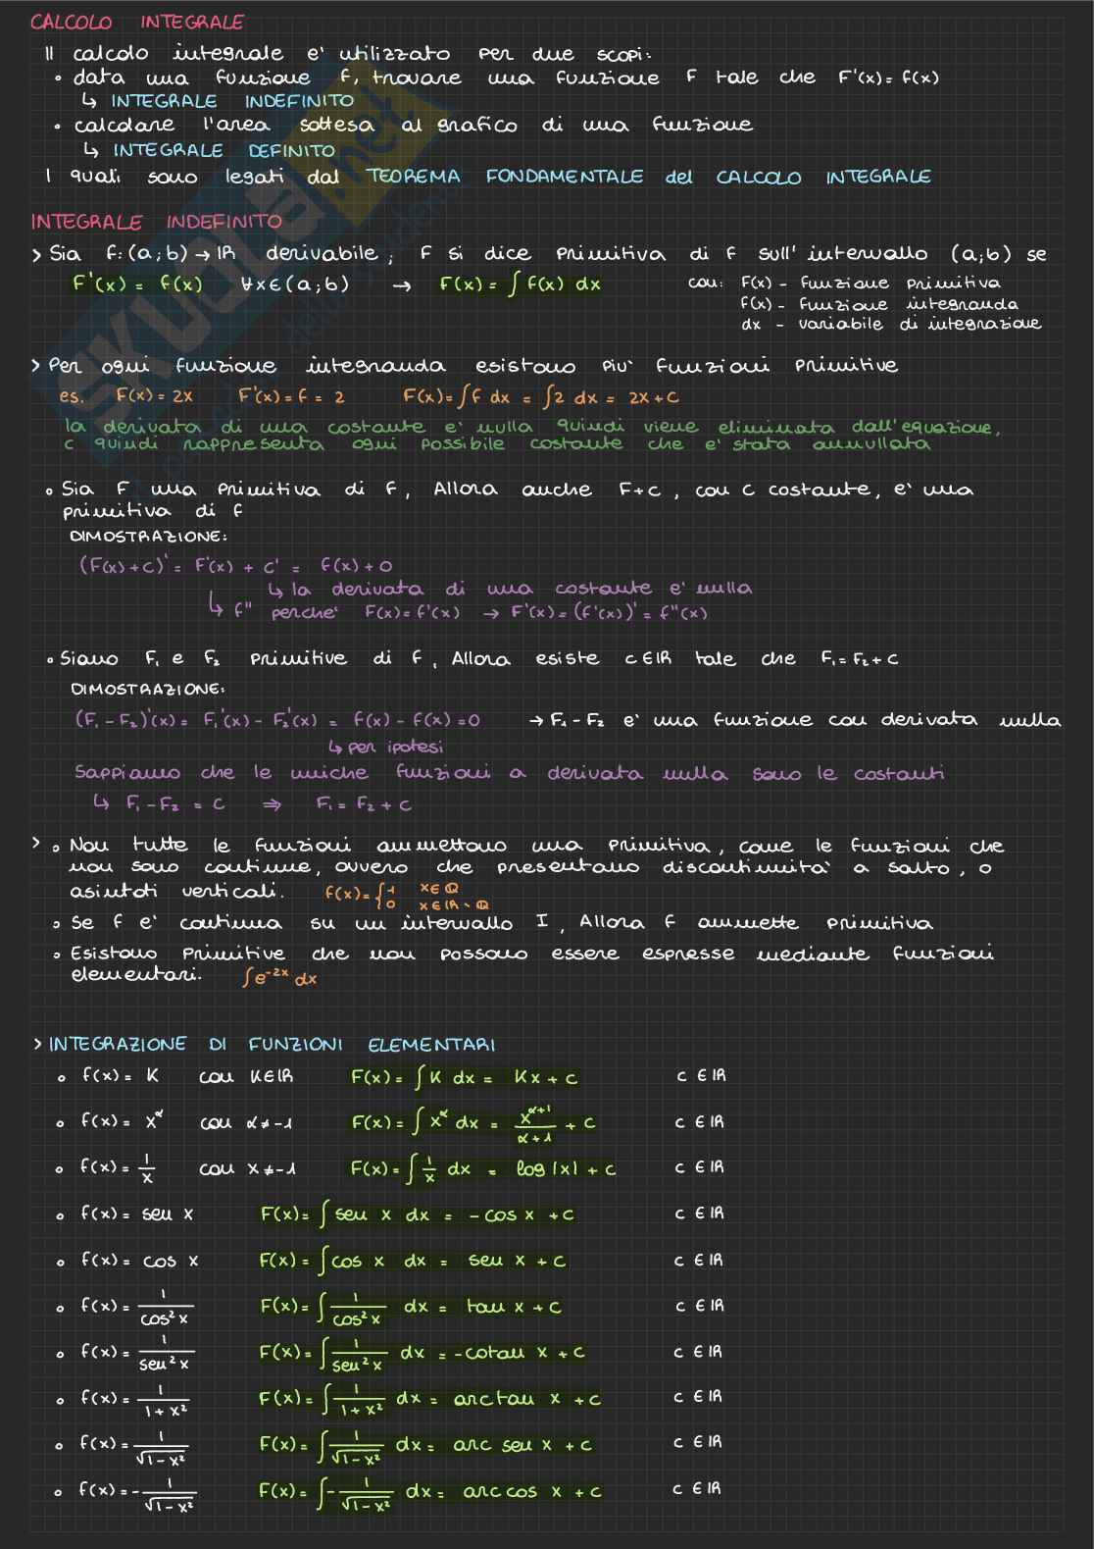Click the blue words "TEOREMA FONDAMENTALE"
The height and width of the screenshot is (1549, 1094).
pos(505,177)
